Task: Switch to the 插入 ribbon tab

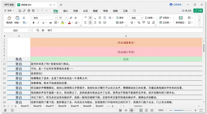Action: (66, 11)
